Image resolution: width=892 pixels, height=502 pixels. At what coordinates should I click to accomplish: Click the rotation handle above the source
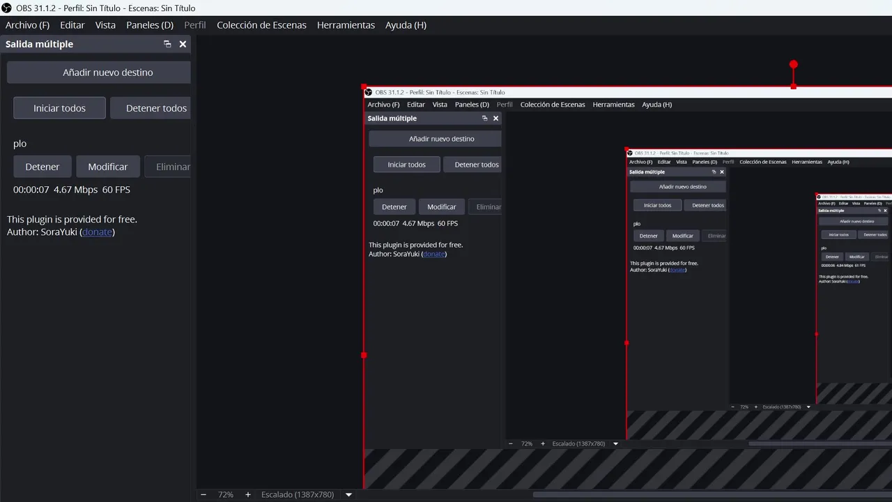coord(793,64)
